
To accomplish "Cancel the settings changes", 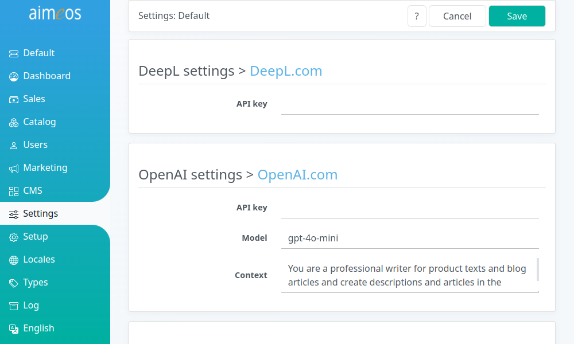I will (457, 16).
